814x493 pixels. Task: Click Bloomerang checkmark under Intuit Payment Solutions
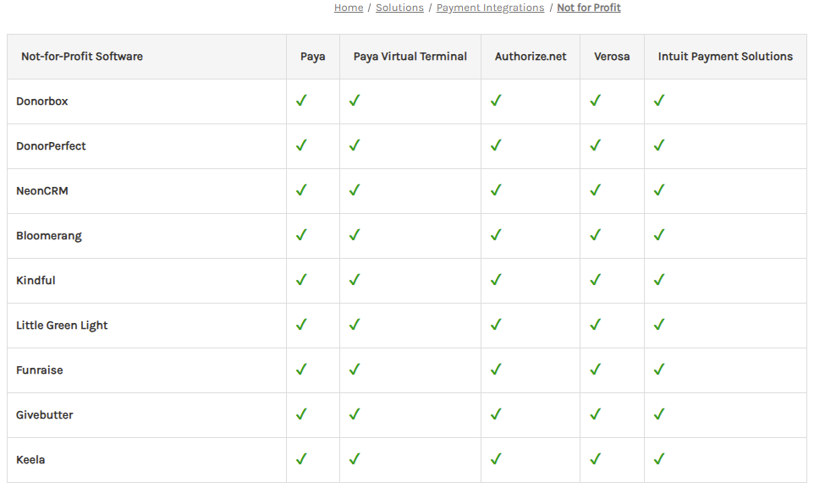[659, 234]
